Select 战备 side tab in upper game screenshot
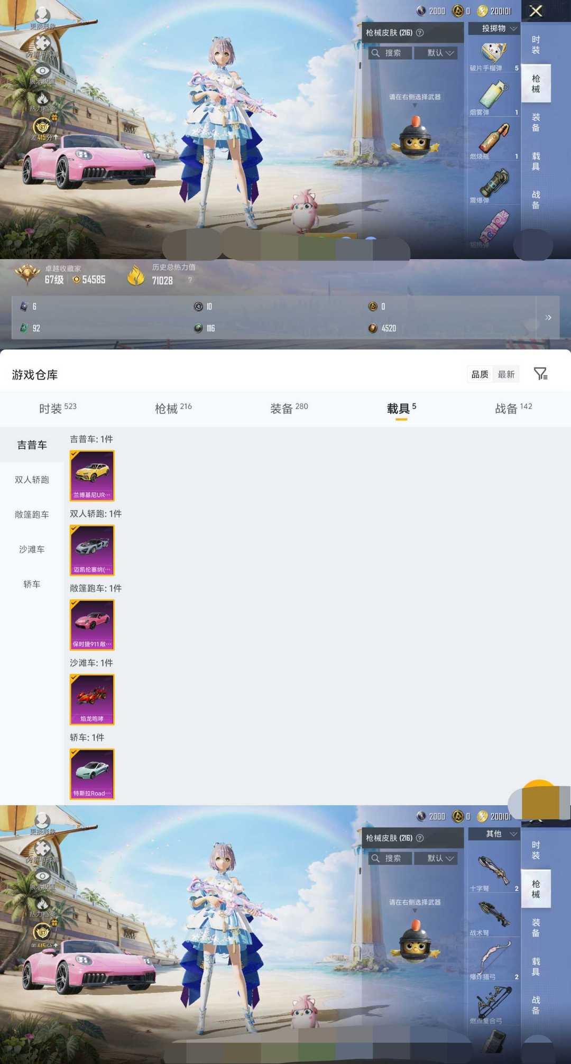The image size is (571, 1064). [536, 200]
